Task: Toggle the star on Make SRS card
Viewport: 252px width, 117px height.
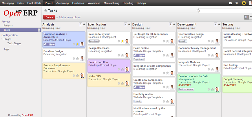Action: tap(122, 83)
